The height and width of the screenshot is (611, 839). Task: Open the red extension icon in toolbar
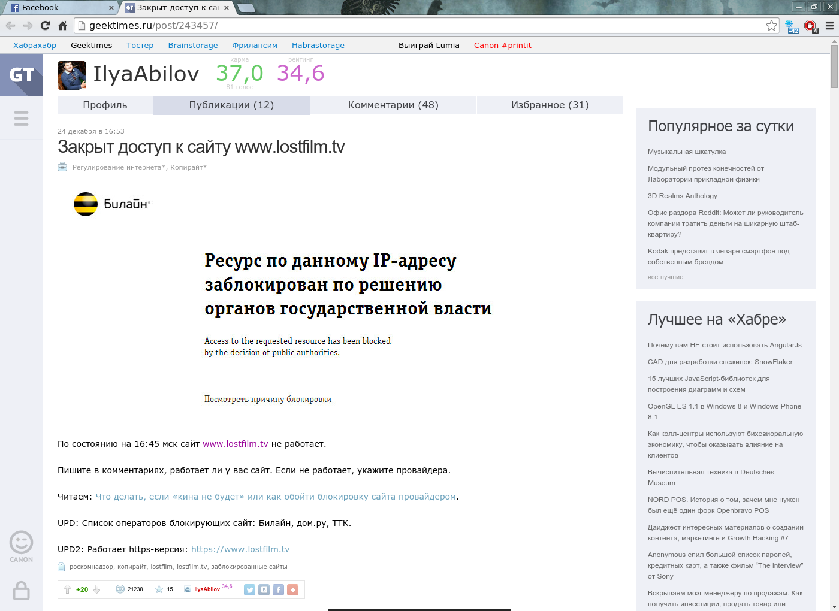(811, 26)
